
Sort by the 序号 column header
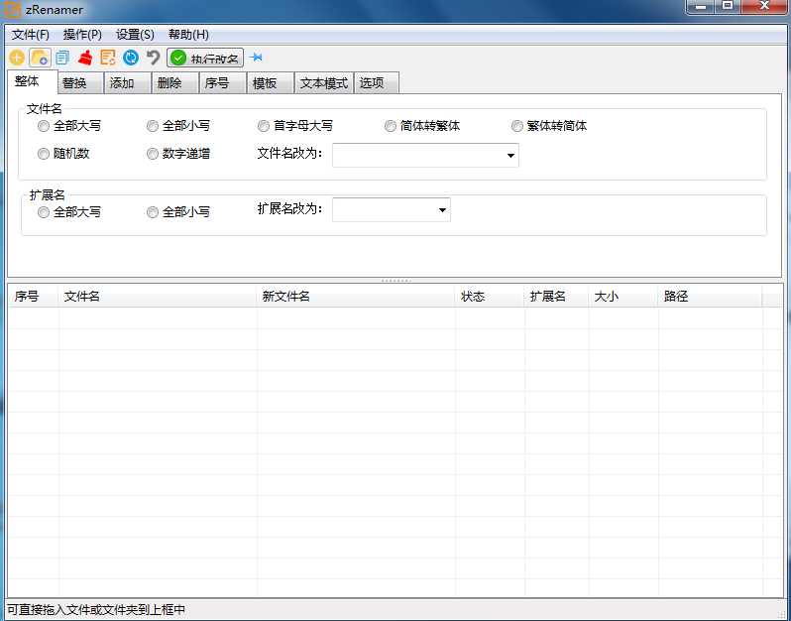point(33,297)
